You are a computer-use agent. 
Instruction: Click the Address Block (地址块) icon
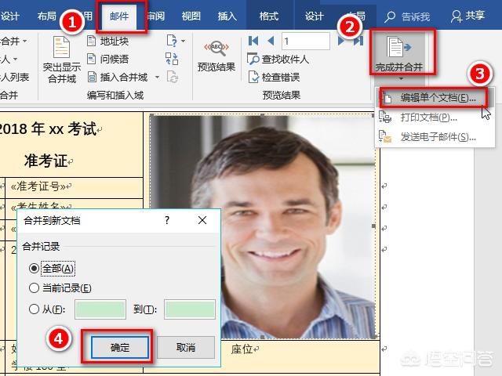tap(92, 41)
